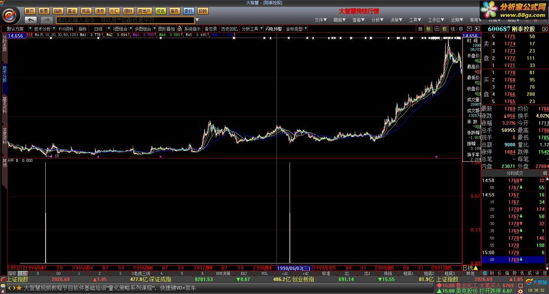The image size is (549, 294).
Task: Switch to the 深度资料 side tab
Action: click(4, 136)
